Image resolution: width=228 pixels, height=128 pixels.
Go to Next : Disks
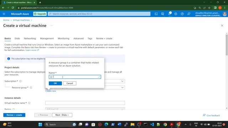coord(62,115)
